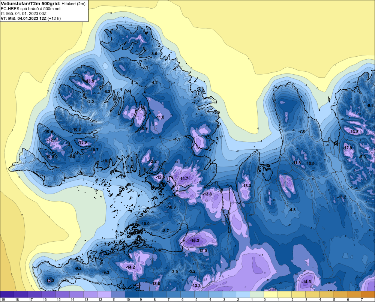375x302 pixels.
Task: Click the -9.3 temperature label
Action: (106, 272)
